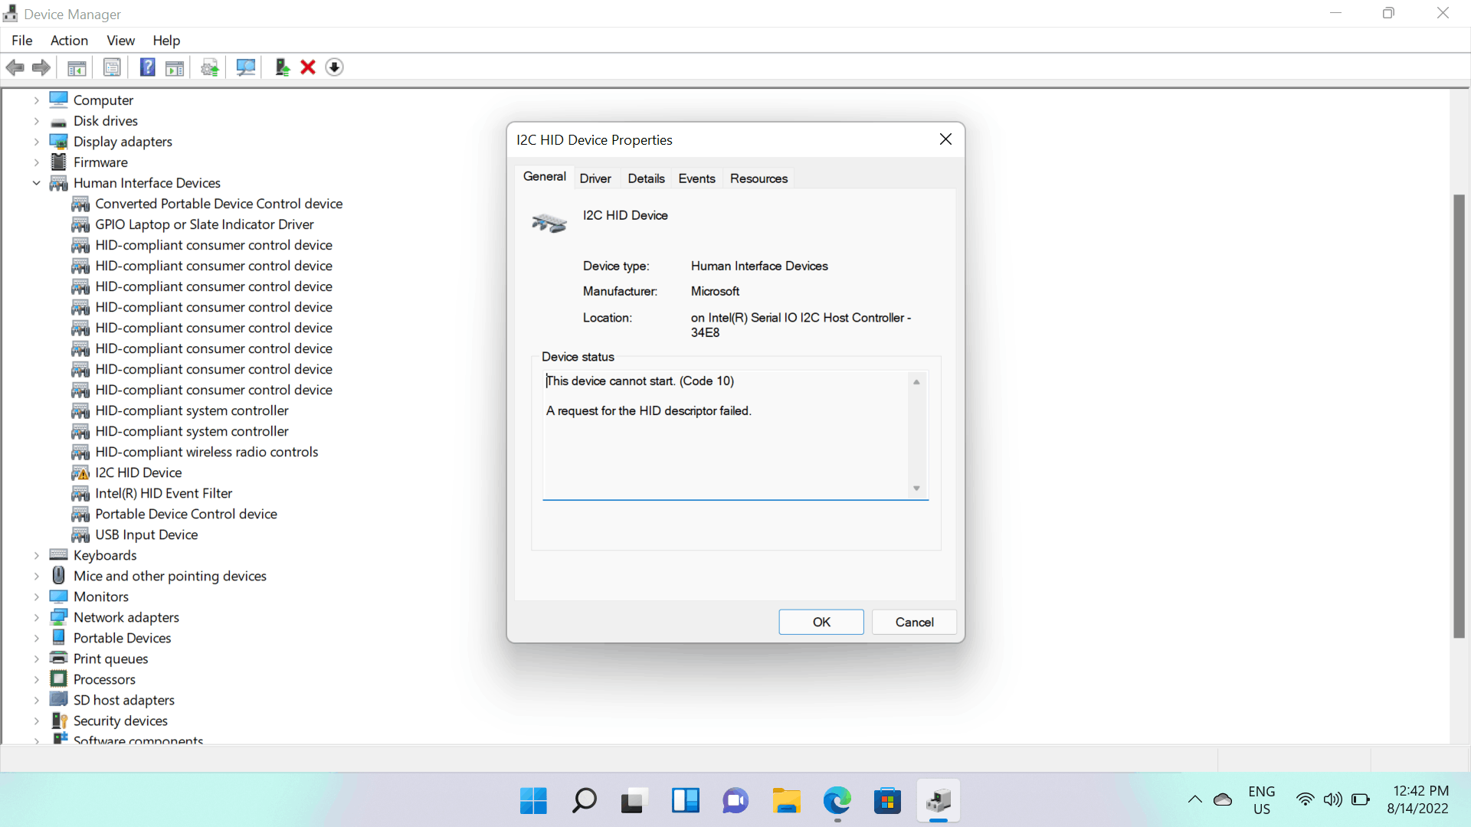Open the File menu

[x=22, y=41]
